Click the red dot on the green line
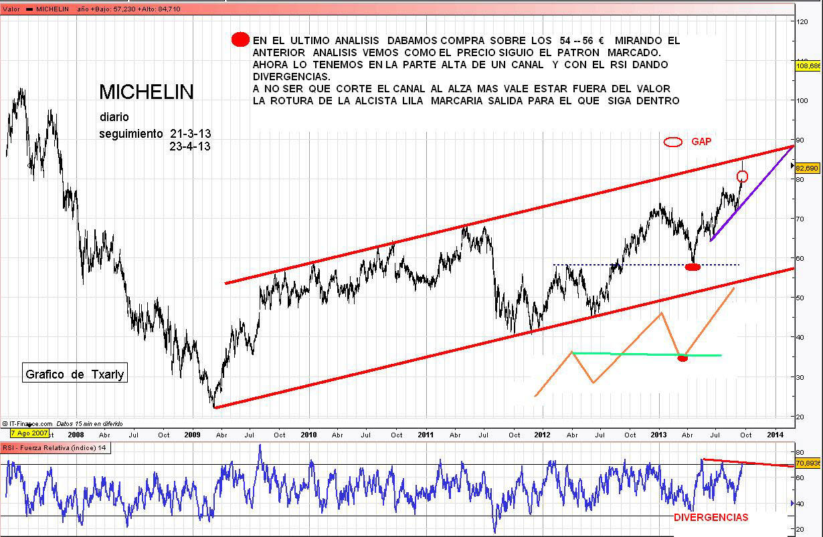The width and height of the screenshot is (823, 537). click(682, 358)
